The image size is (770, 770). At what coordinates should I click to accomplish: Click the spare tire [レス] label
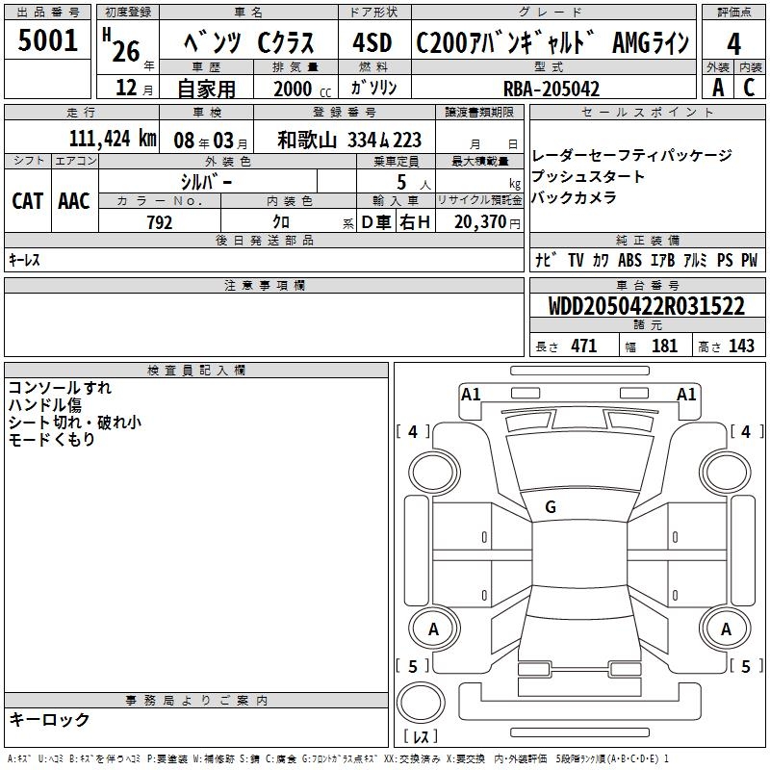click(421, 736)
